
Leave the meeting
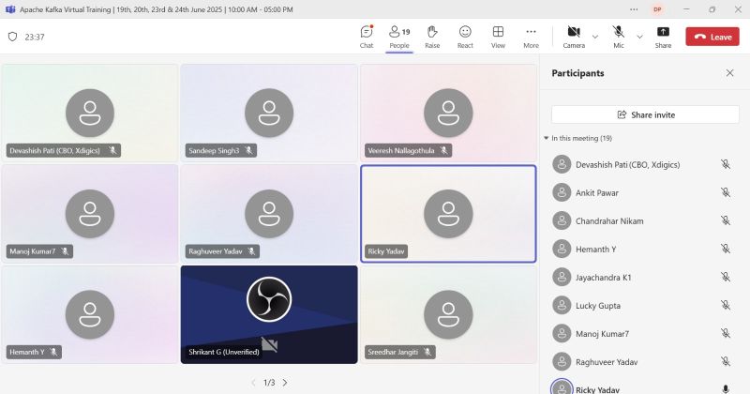712,37
